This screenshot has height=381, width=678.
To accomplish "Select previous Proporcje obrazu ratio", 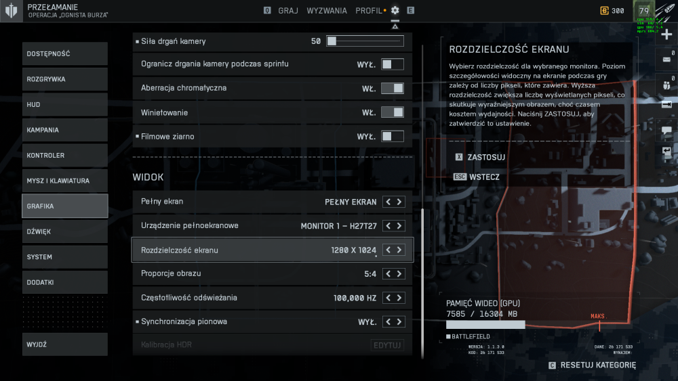I will click(388, 273).
